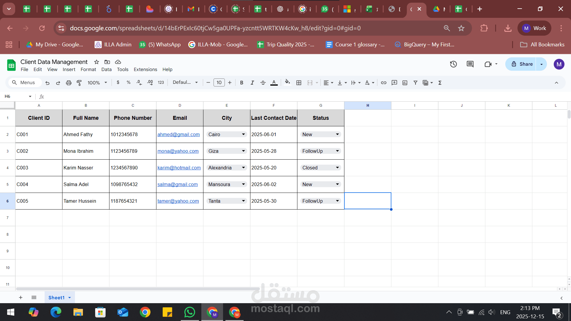Toggle bold formatting

coord(241,83)
